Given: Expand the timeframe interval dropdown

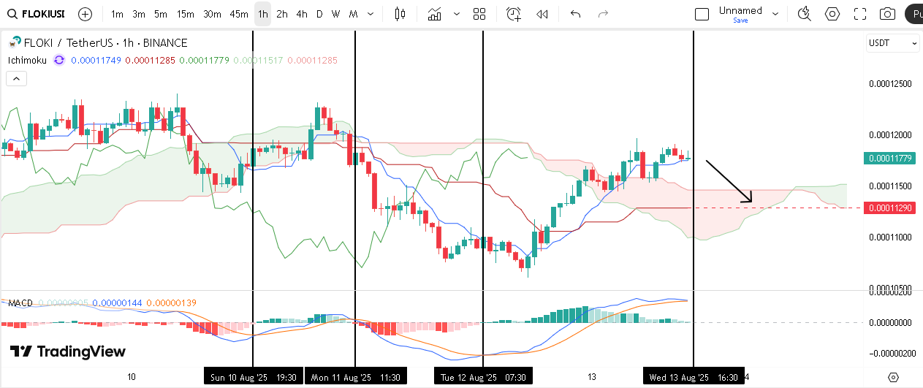Looking at the screenshot, I should [371, 14].
